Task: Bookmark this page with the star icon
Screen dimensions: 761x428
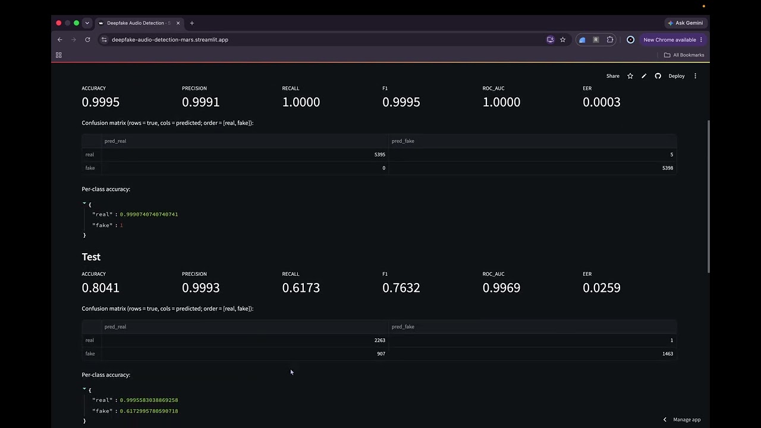Action: click(x=562, y=40)
